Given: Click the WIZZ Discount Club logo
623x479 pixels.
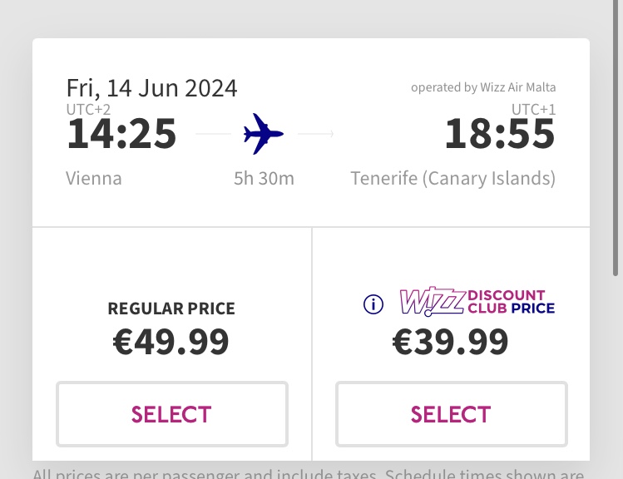Looking at the screenshot, I should tap(477, 302).
